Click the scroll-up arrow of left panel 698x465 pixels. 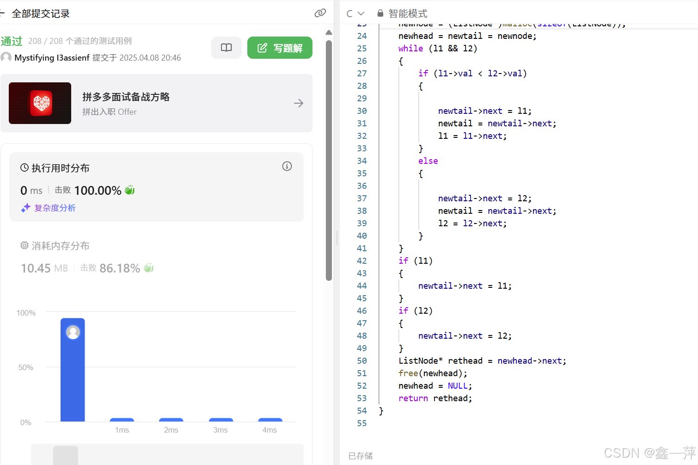click(x=329, y=33)
